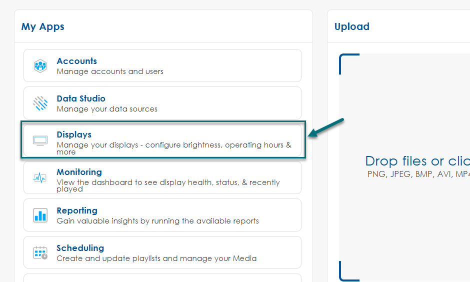Click "Manage accounts and users" description

(110, 71)
